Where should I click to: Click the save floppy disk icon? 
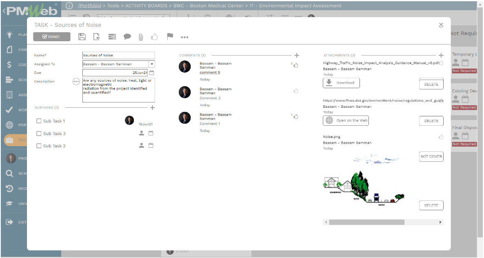point(82,37)
